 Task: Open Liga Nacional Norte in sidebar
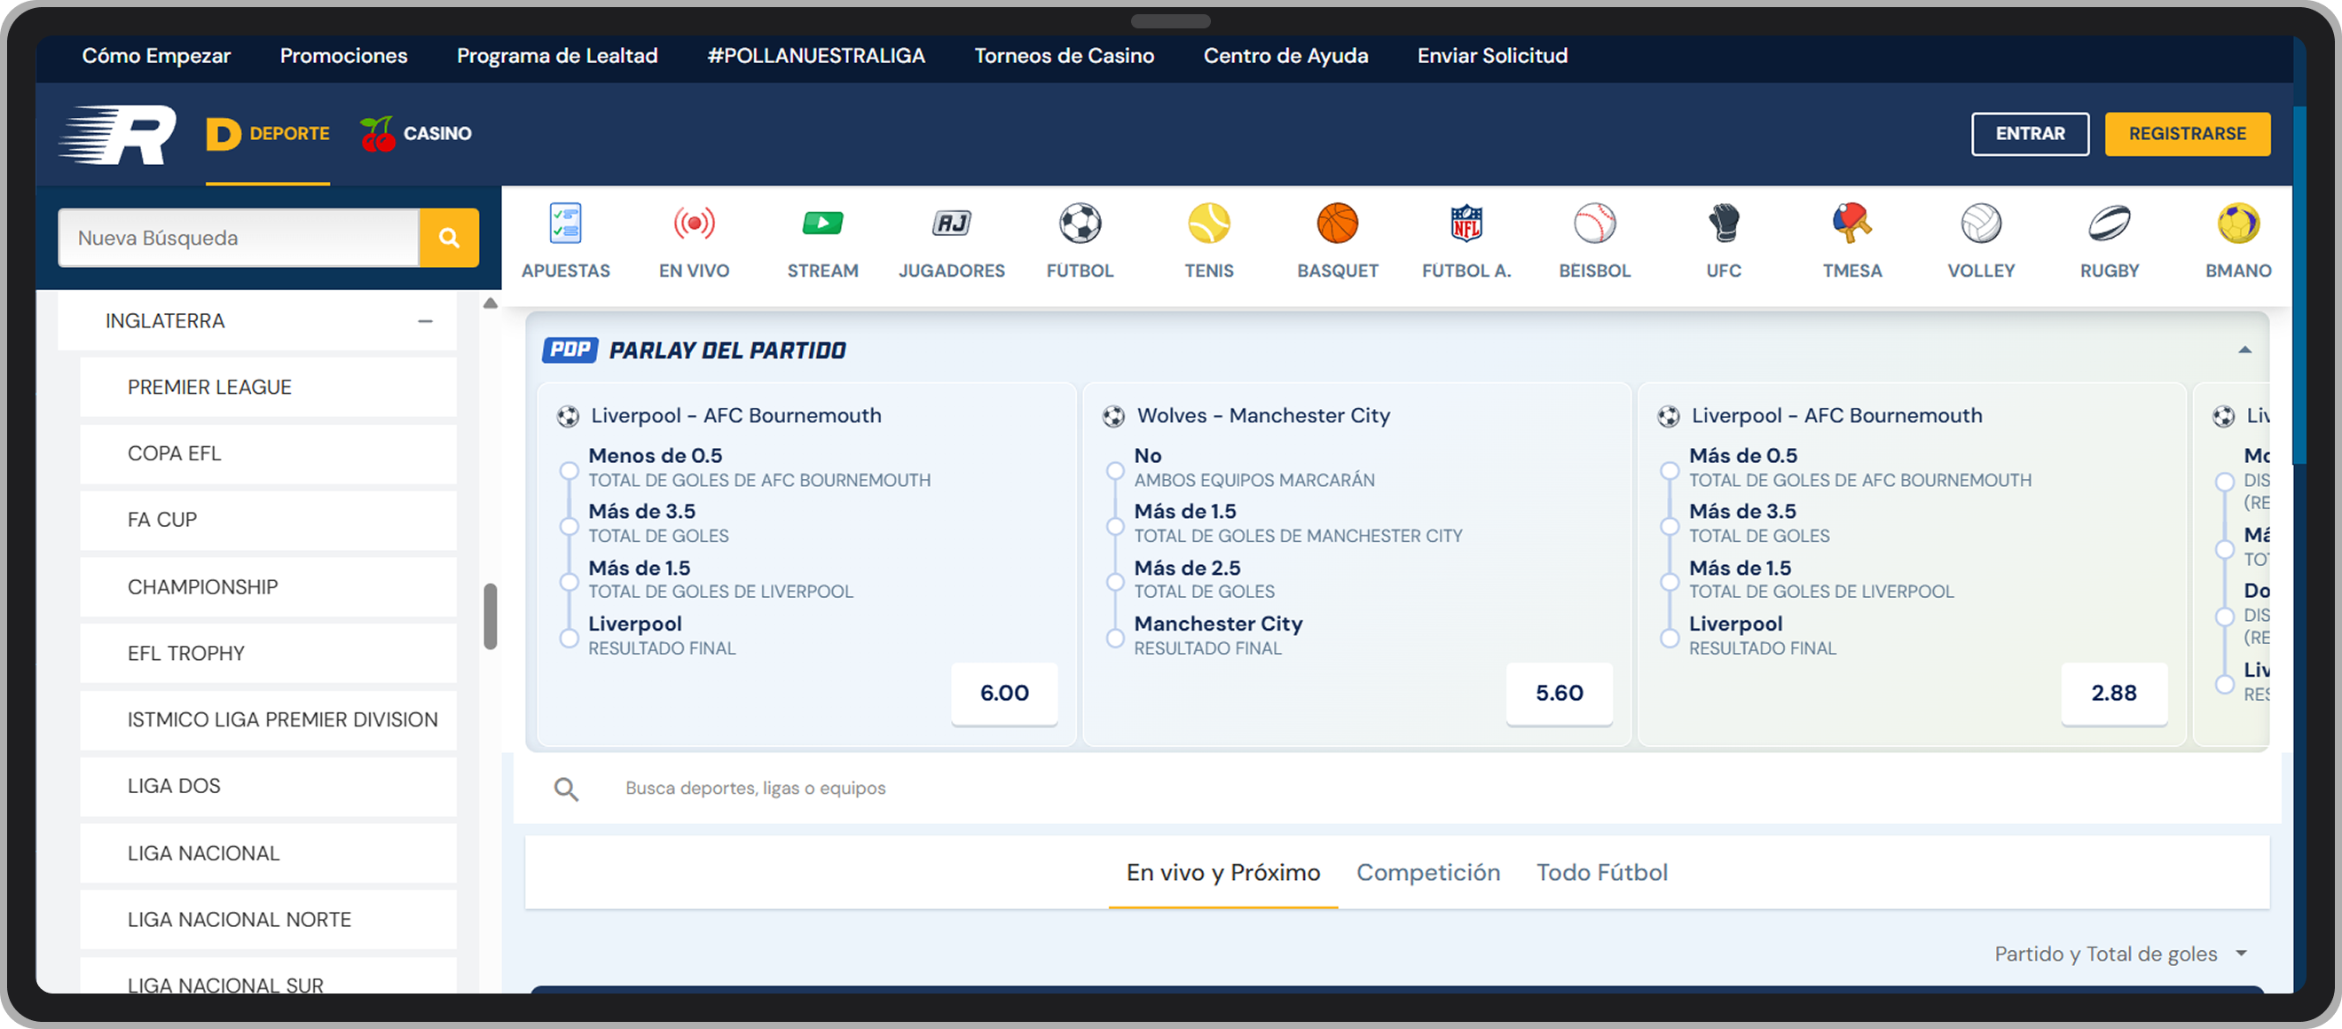coord(268,920)
